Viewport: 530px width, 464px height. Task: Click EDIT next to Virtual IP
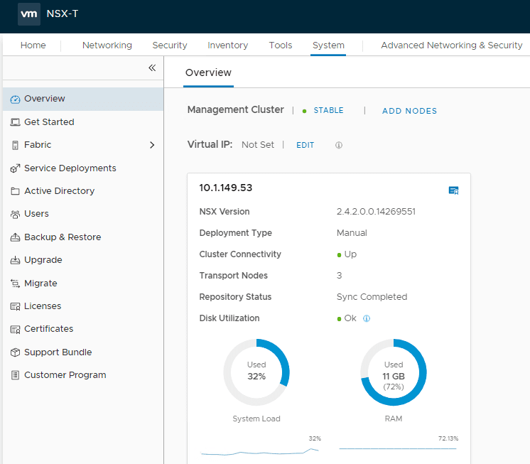point(305,145)
